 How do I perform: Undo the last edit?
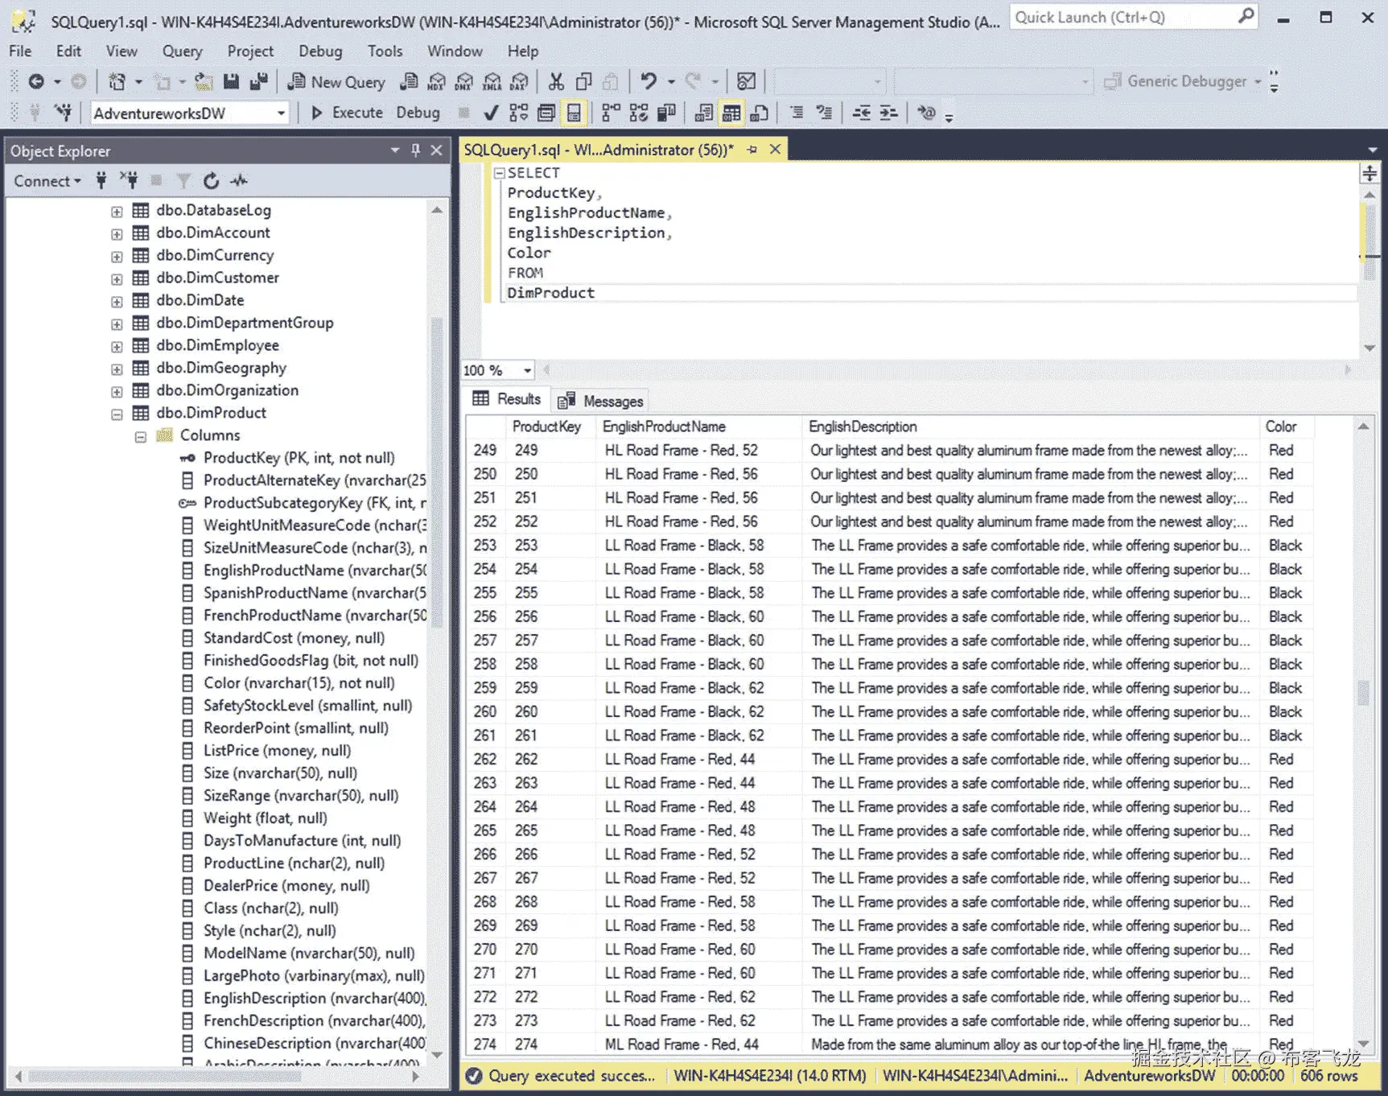pos(649,81)
